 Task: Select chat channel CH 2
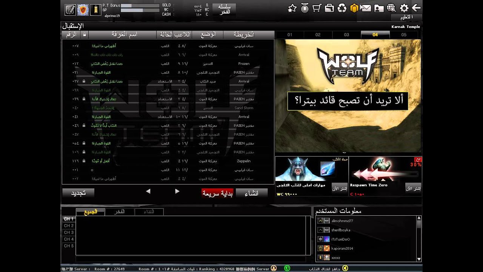[69, 226]
